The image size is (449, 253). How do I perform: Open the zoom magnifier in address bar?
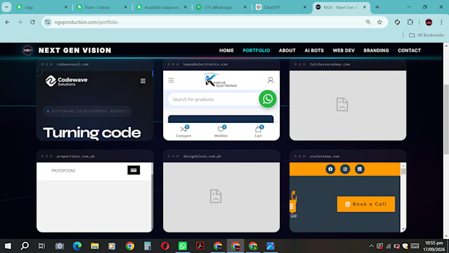(x=368, y=22)
